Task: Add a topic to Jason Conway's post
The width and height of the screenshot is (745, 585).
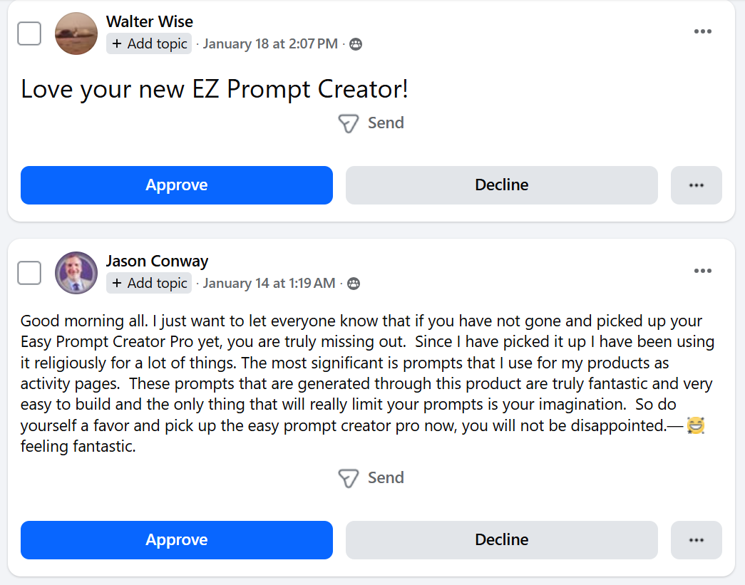Action: coord(149,284)
